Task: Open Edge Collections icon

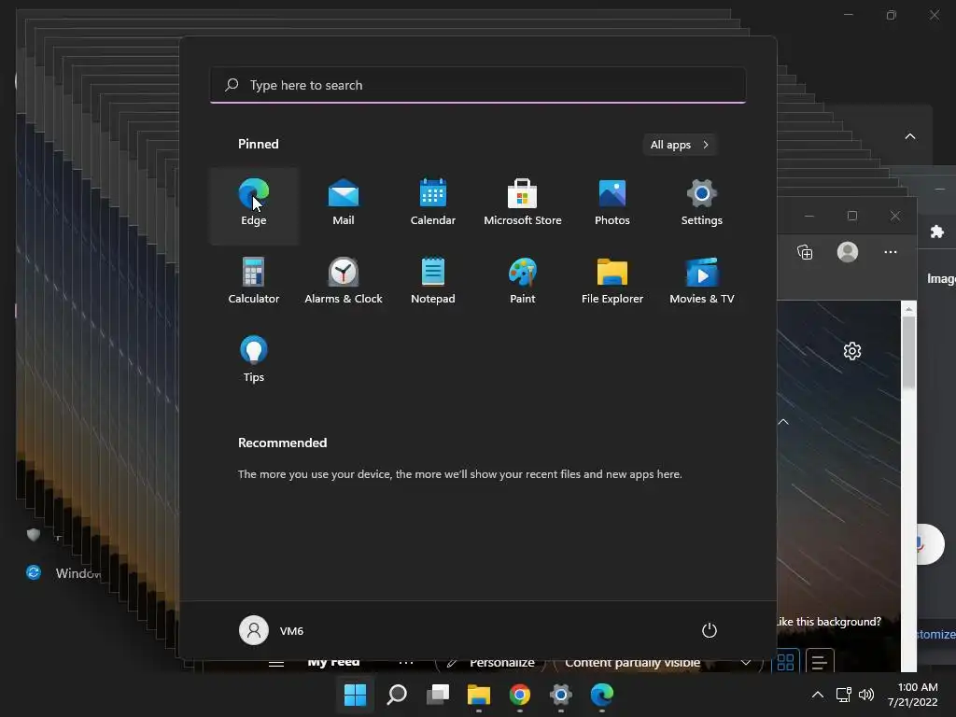Action: tap(805, 252)
